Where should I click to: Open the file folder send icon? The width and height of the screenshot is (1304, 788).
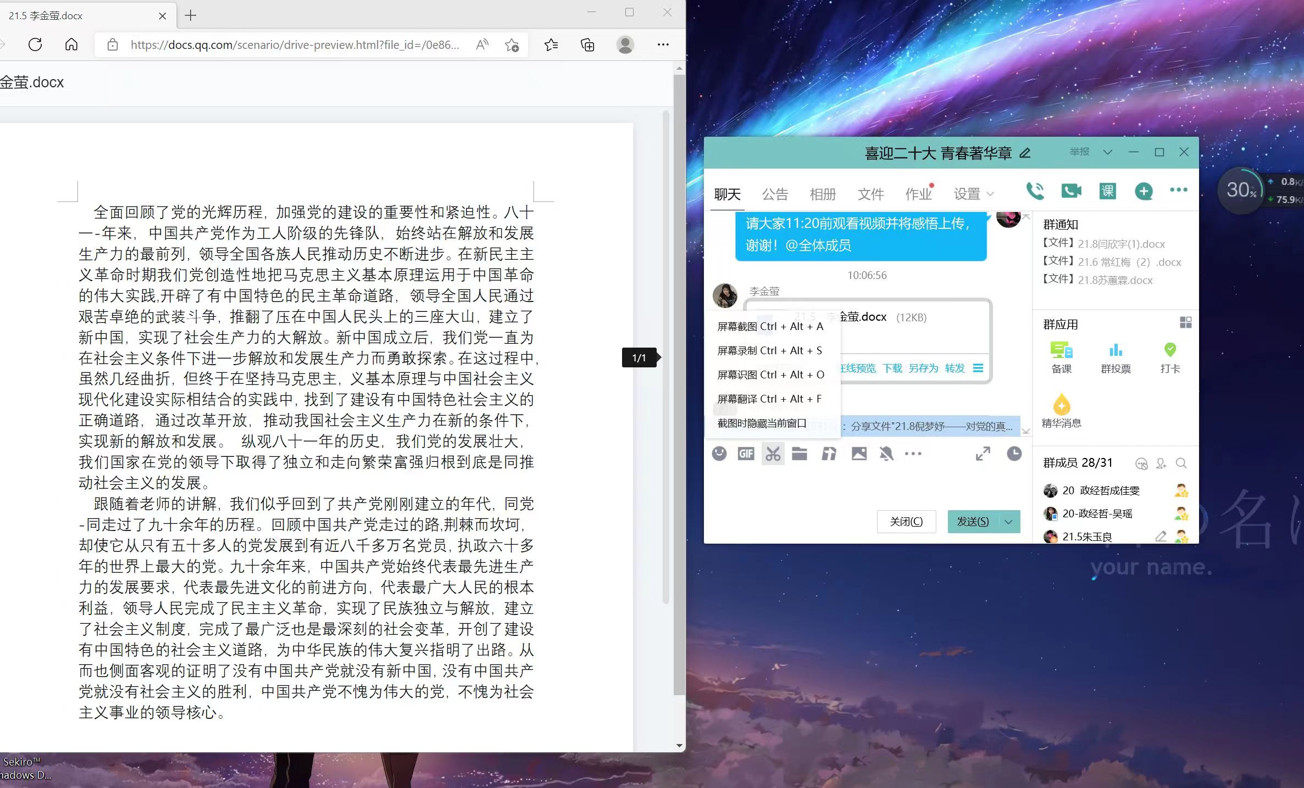[x=800, y=454]
